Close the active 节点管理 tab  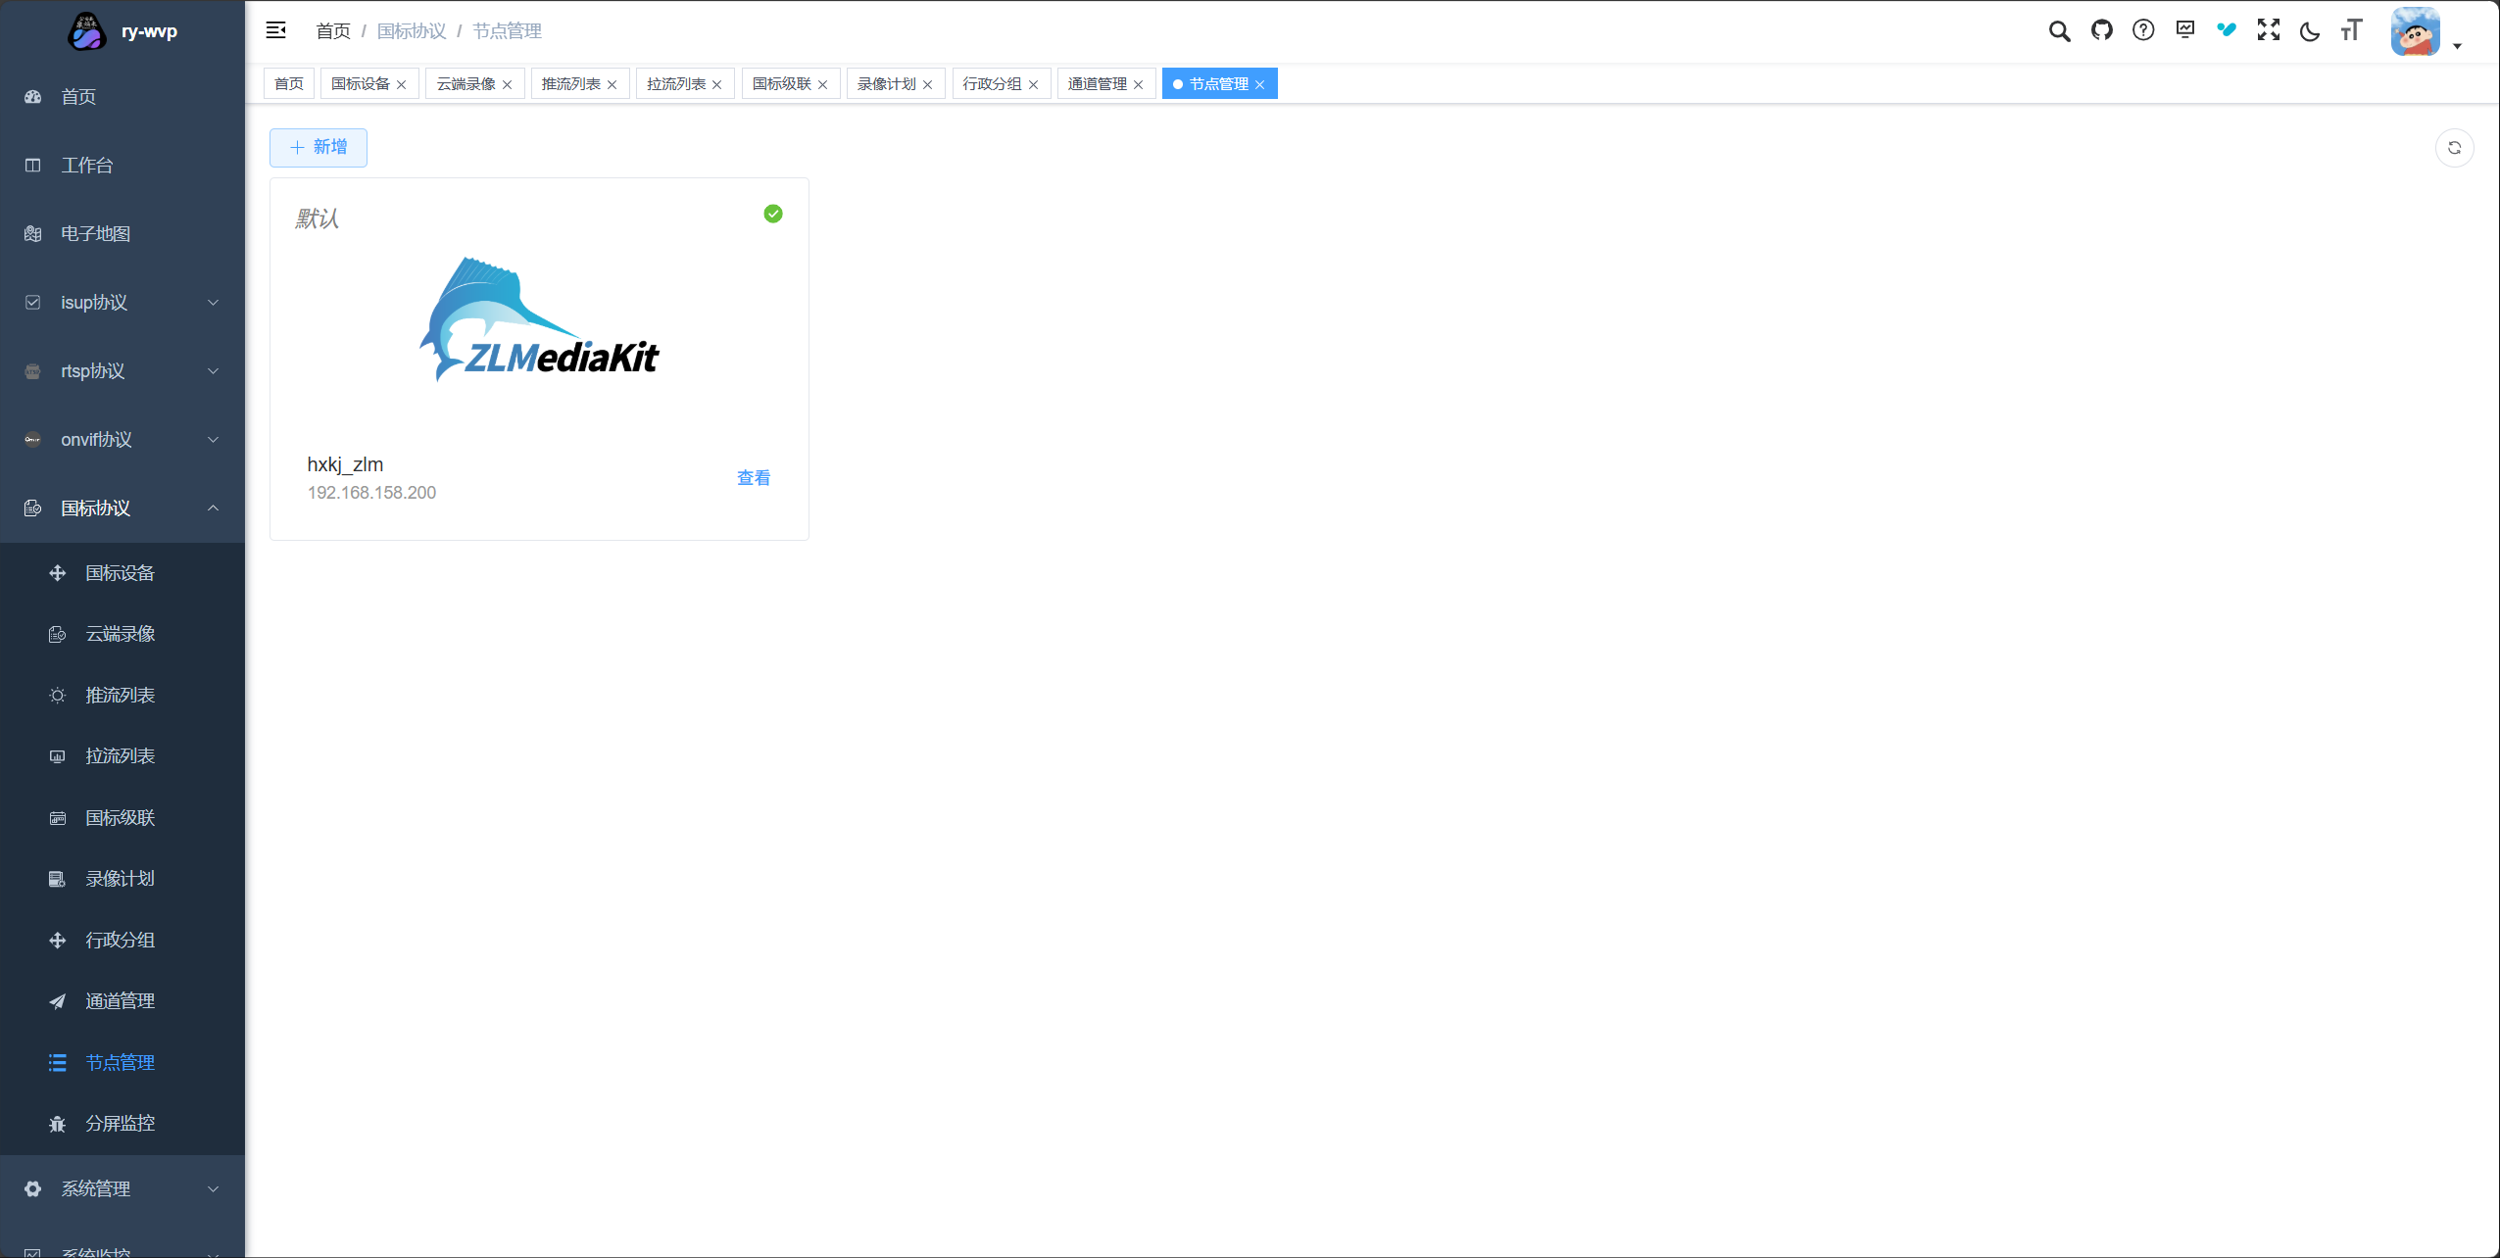1259,85
